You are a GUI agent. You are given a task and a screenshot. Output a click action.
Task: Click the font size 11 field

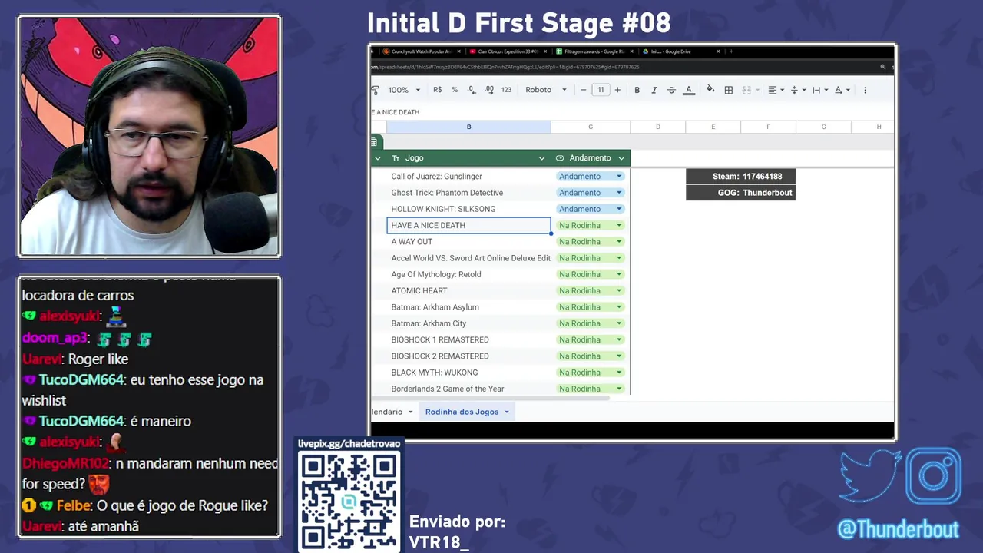[x=601, y=90]
